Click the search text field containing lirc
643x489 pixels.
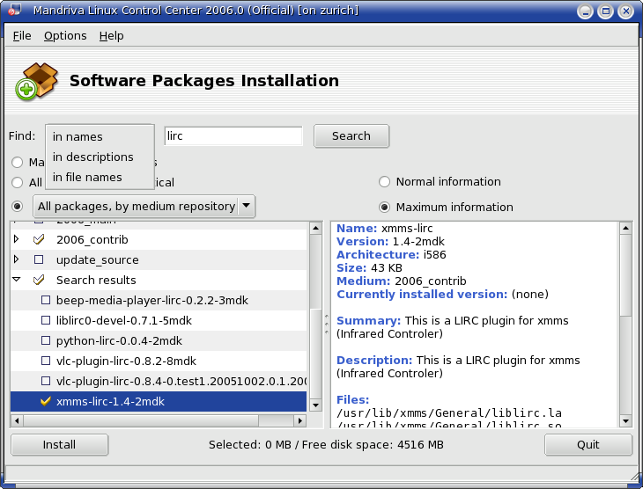click(233, 136)
